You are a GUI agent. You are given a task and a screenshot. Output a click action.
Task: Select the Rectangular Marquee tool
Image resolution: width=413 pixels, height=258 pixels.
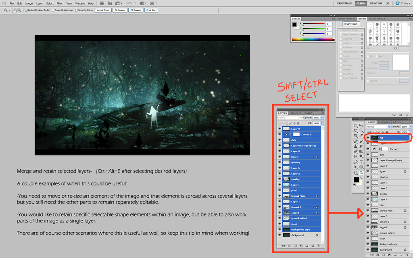[x=356, y=126]
